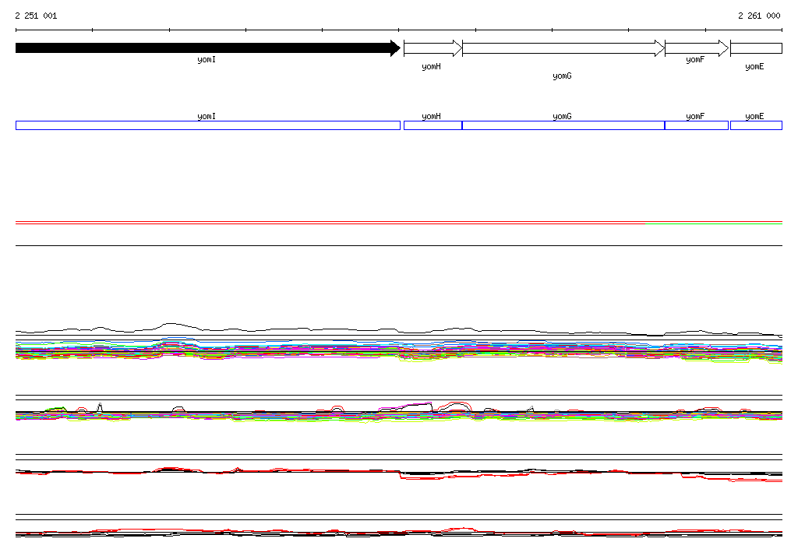Click yomG label below gene arrow
Viewport: 798px width, 556px height.
pos(563,76)
